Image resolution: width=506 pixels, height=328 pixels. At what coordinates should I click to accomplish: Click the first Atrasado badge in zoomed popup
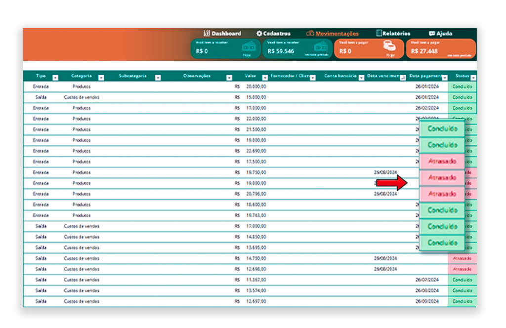(x=442, y=161)
